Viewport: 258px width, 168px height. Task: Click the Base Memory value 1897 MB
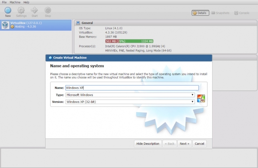coord(111,37)
